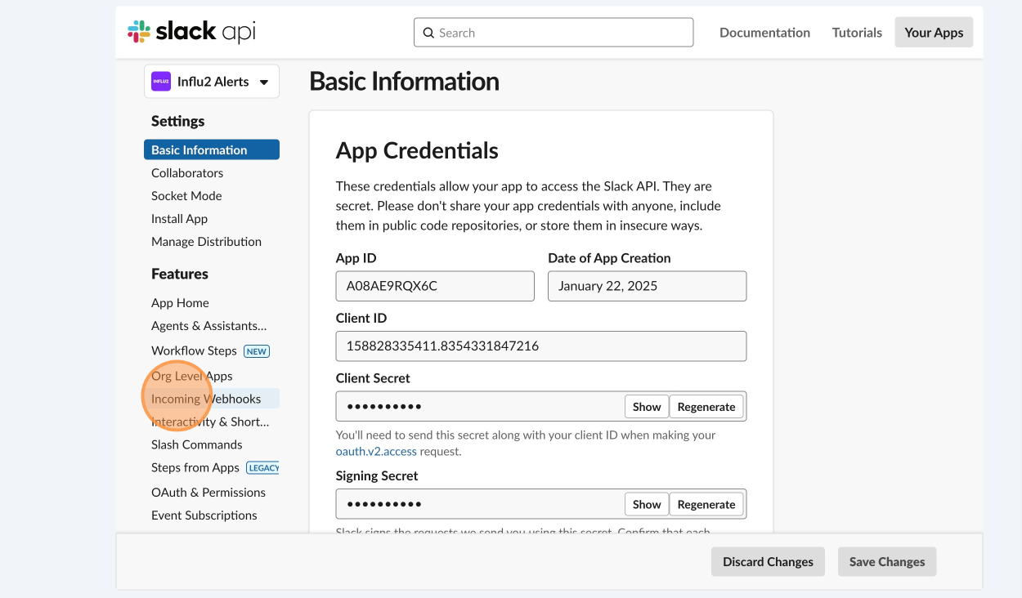Click the "Basic Information" page heading
Screen dimensions: 1022x598
(x=404, y=81)
